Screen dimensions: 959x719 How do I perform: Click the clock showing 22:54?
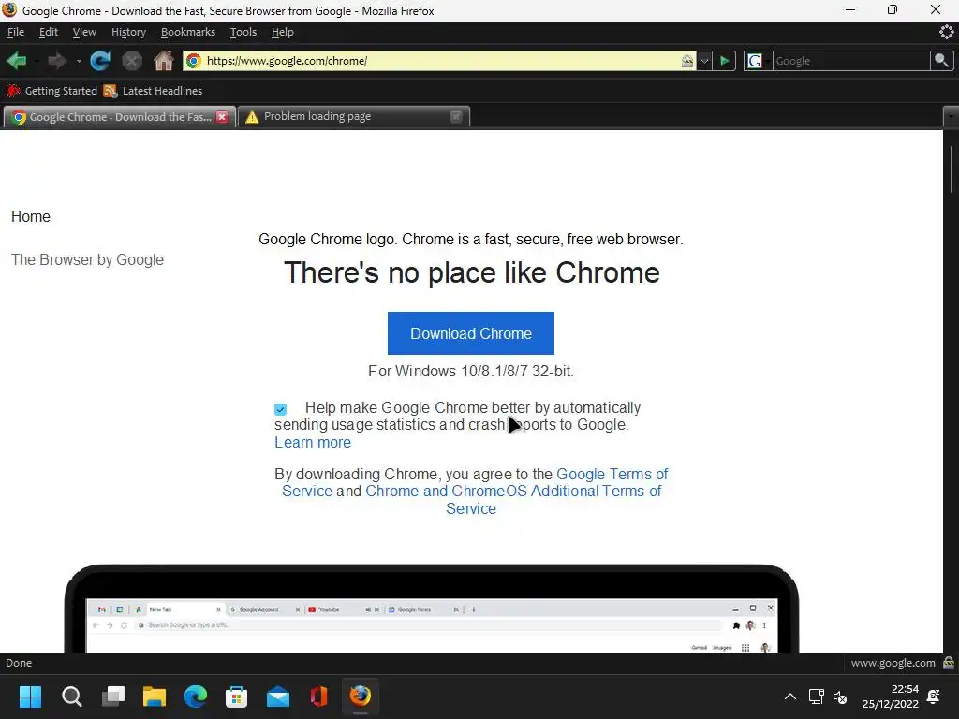905,689
